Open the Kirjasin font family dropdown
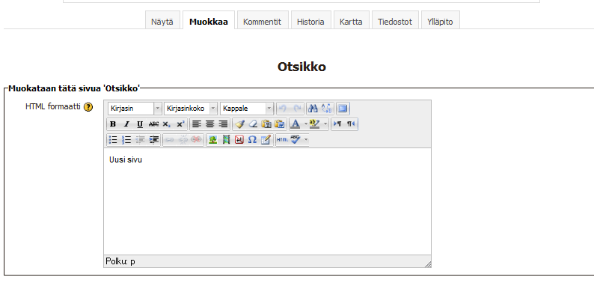This screenshot has height=286, width=594. (135, 109)
